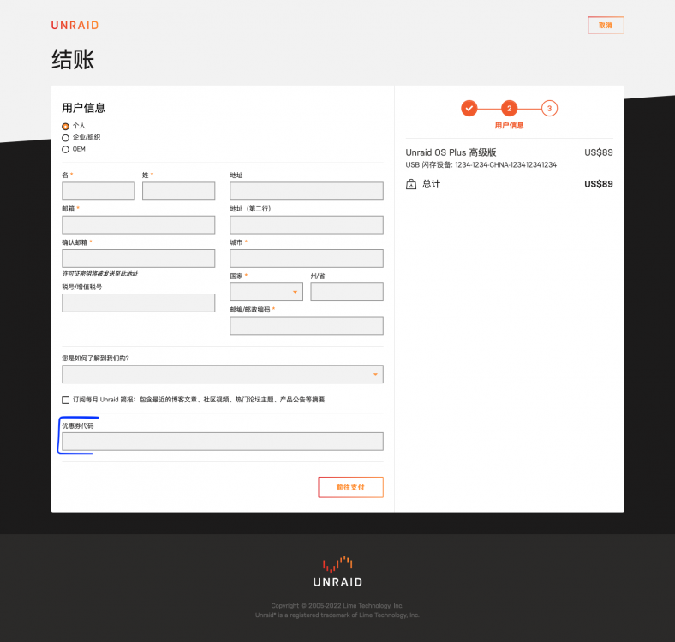Focus the 姓 last name field
Viewport: 675px width, 642px height.
(178, 191)
